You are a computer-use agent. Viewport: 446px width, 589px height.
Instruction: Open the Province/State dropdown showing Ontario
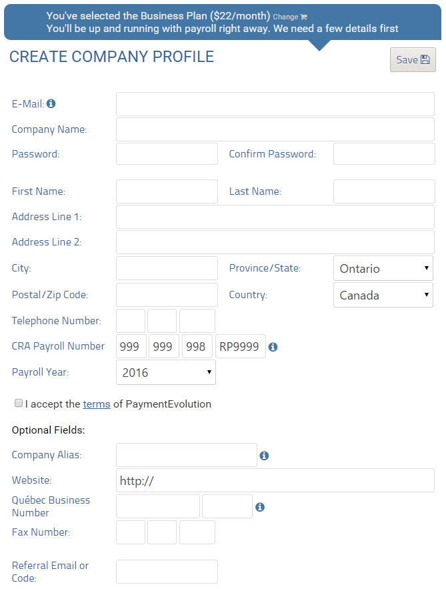coord(383,268)
